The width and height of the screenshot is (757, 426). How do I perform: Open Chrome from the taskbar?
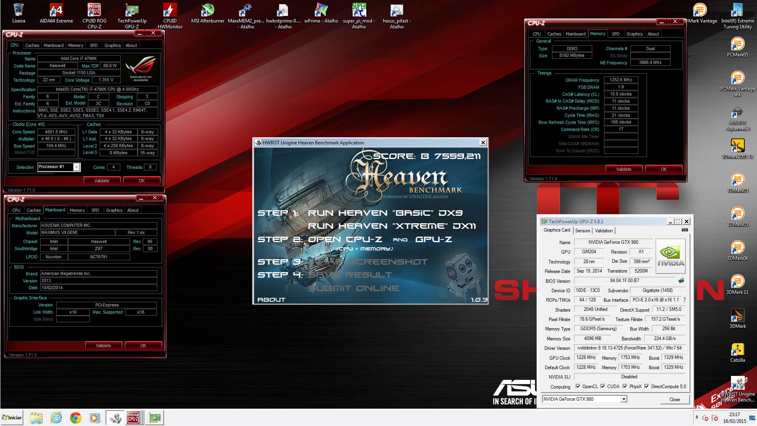[75, 418]
